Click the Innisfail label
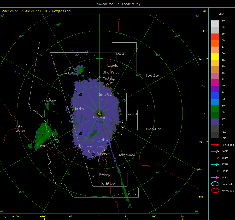 click(x=105, y=95)
